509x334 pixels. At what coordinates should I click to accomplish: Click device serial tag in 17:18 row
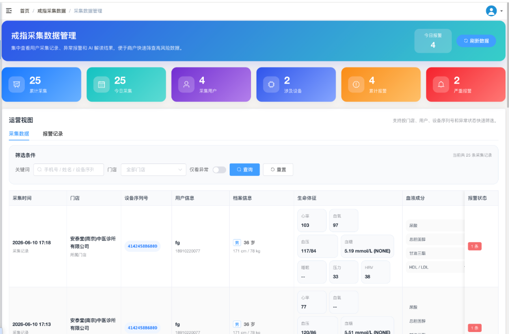click(143, 246)
